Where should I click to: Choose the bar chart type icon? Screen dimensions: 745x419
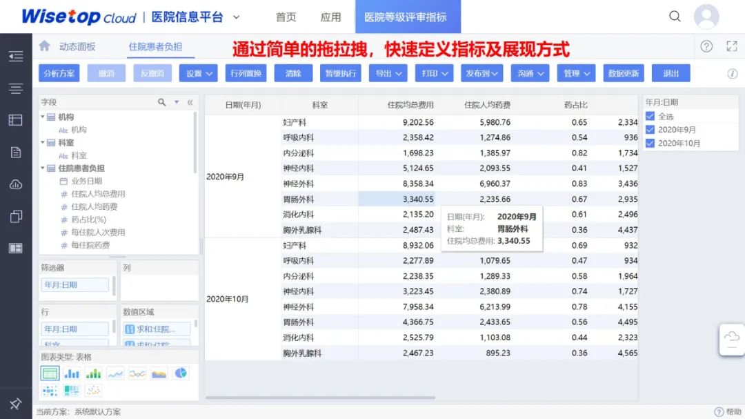pyautogui.click(x=72, y=374)
